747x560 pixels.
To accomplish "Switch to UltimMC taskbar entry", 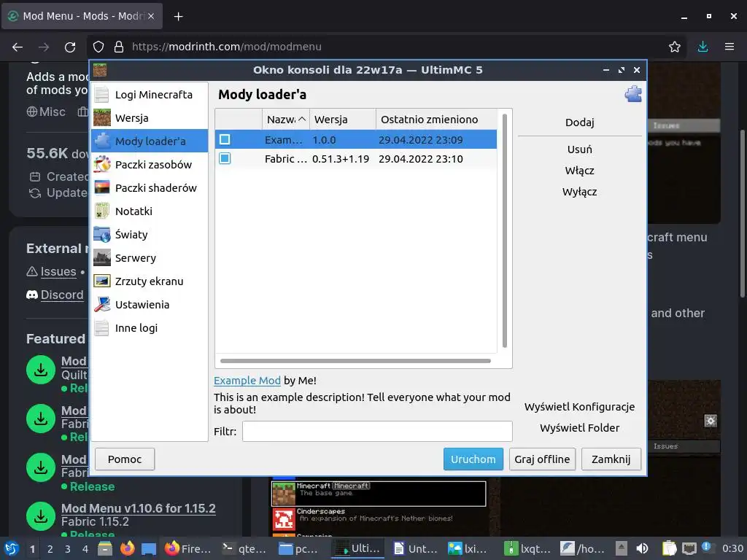I will [x=358, y=548].
